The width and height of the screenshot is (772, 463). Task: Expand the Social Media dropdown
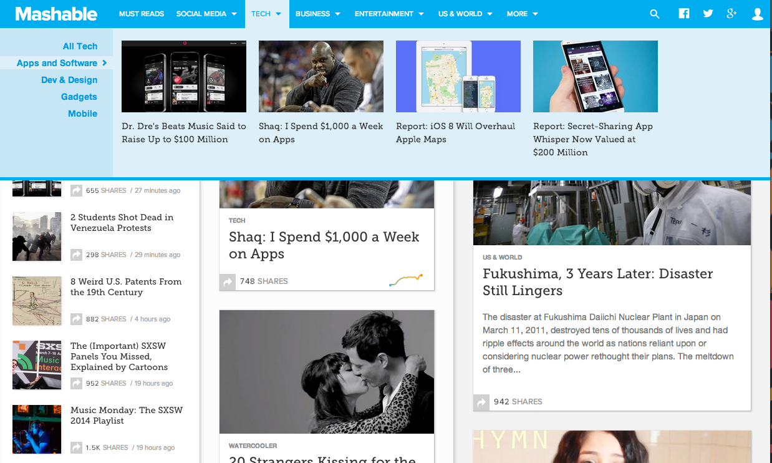point(206,14)
